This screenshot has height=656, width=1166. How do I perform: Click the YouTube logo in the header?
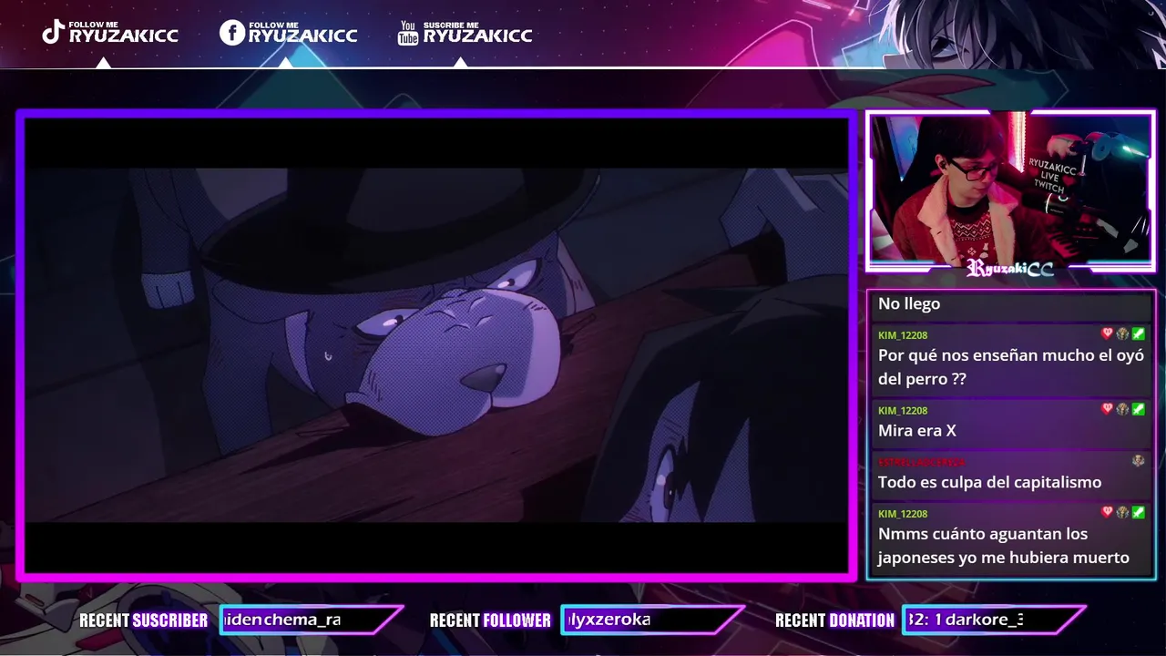(x=408, y=33)
